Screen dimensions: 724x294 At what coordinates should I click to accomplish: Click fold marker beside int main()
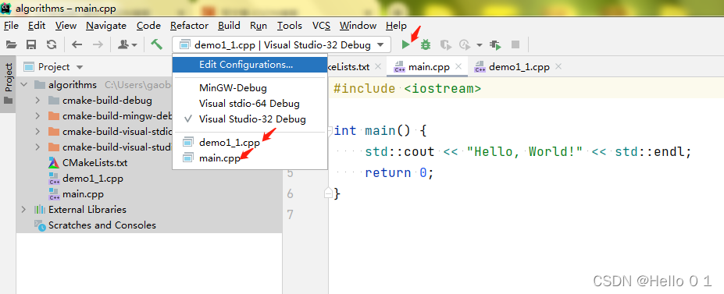[330, 131]
